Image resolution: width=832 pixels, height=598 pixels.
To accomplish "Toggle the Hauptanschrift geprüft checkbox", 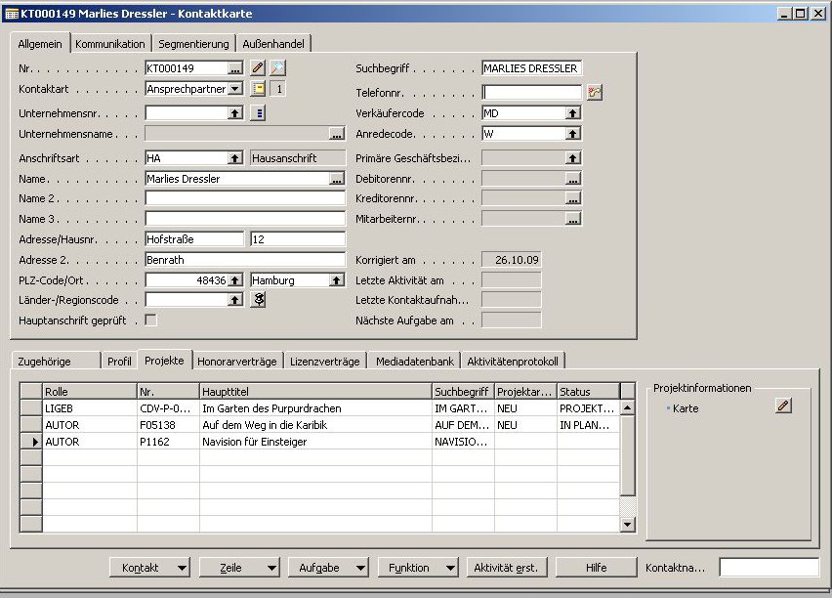I will pos(151,320).
